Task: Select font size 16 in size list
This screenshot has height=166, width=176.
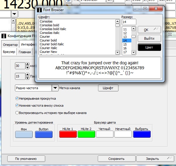Action: point(125,48)
